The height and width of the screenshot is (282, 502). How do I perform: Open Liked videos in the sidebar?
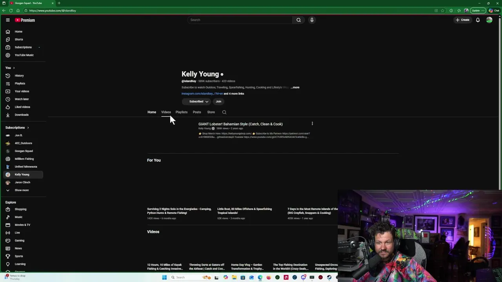click(22, 107)
